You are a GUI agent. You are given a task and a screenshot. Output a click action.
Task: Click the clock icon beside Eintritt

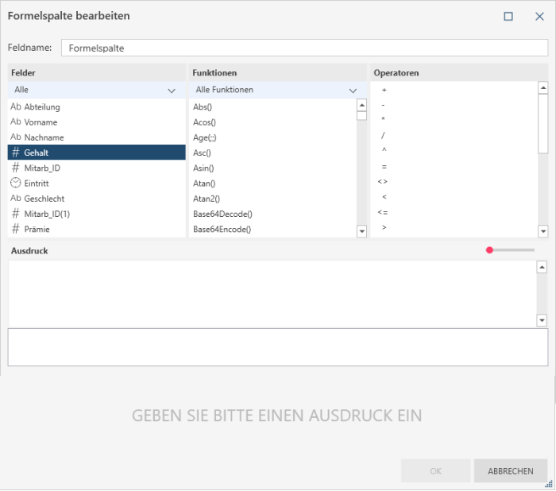tap(16, 183)
